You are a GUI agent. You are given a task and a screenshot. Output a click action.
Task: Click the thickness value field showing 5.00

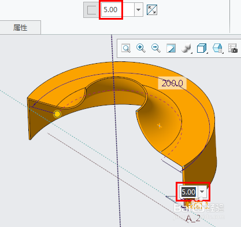point(117,10)
